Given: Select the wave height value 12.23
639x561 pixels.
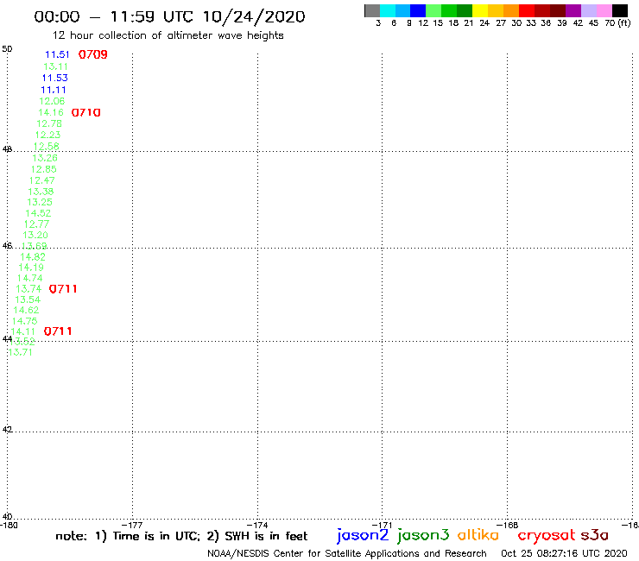Looking at the screenshot, I should point(47,135).
